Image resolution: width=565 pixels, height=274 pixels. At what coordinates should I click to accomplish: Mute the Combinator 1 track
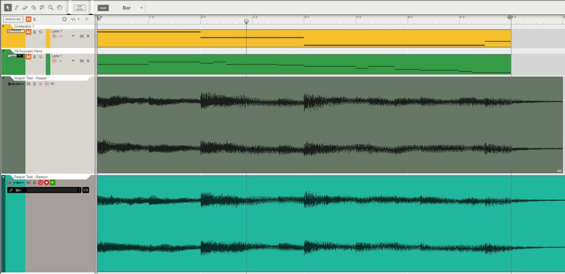tap(29, 32)
